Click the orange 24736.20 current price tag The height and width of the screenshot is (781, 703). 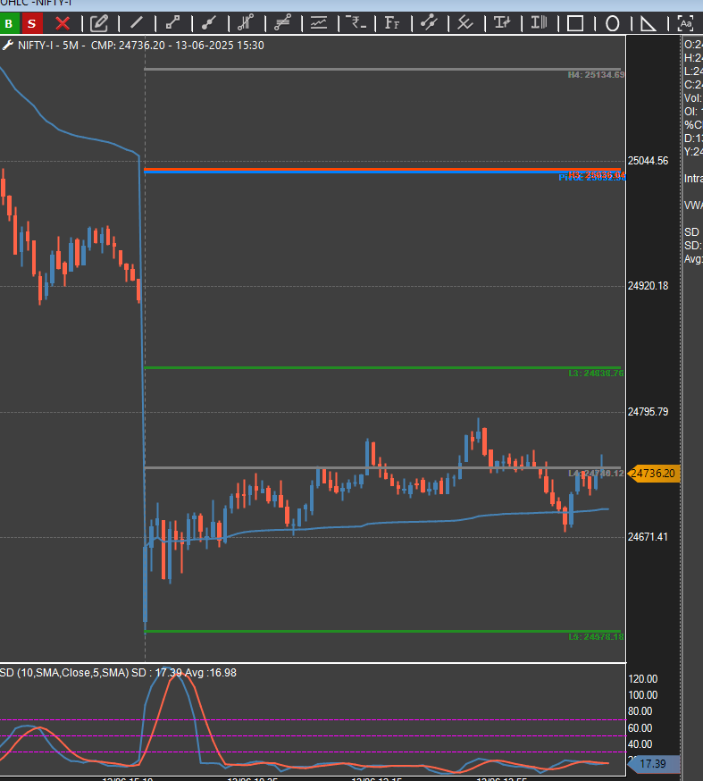[x=654, y=474]
